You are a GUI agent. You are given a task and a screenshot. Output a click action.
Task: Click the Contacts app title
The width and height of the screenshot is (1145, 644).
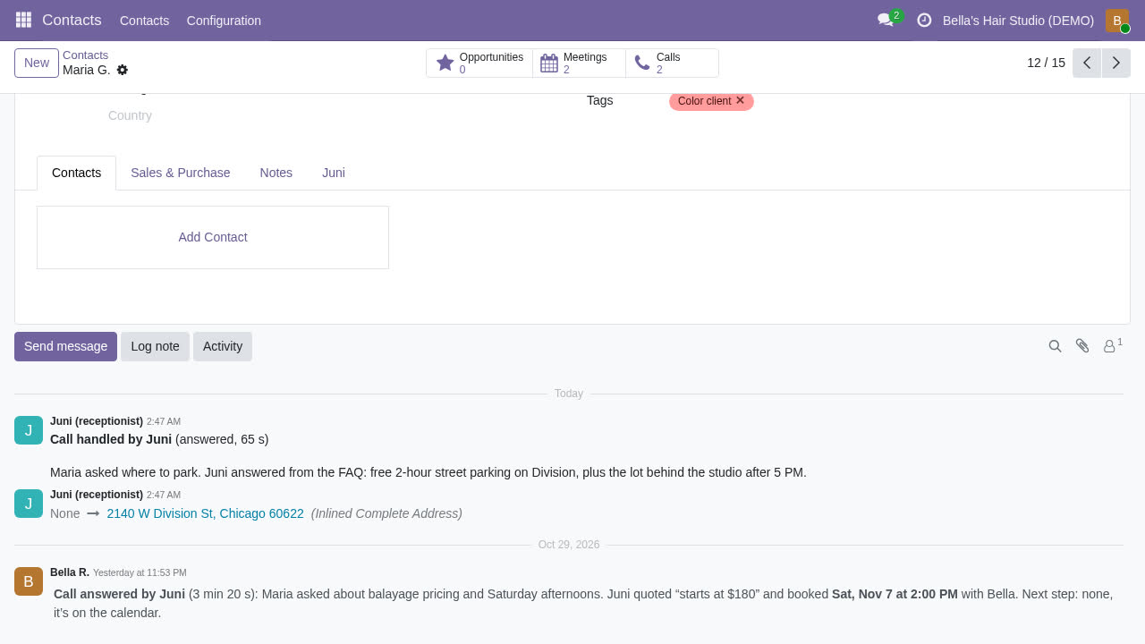(72, 20)
